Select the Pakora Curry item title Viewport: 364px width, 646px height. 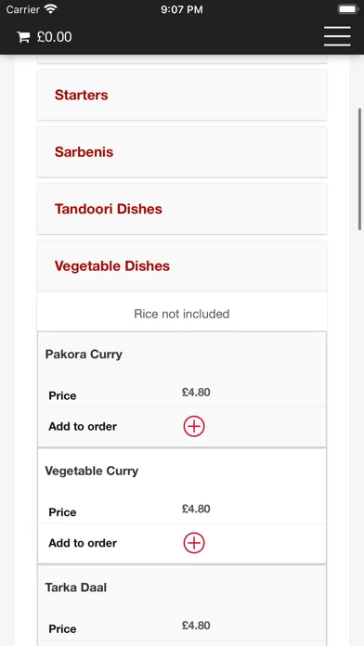click(x=84, y=355)
